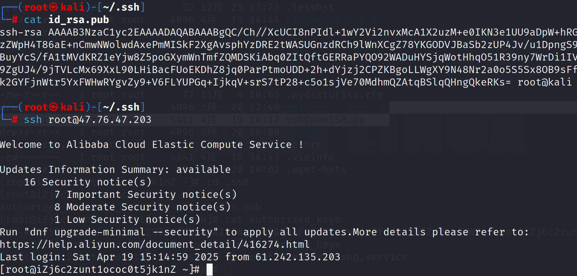Click the last login IP 61.242.135.203
577x276 pixels.
[298, 257]
